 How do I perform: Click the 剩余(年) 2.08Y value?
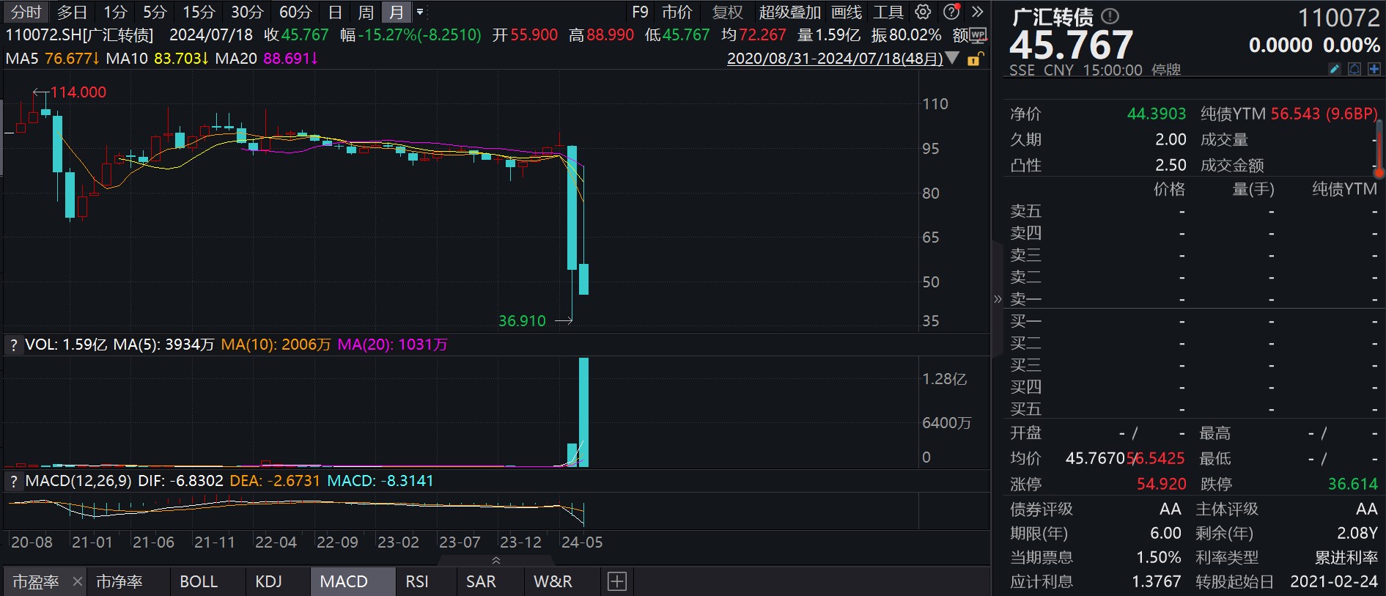click(1357, 533)
